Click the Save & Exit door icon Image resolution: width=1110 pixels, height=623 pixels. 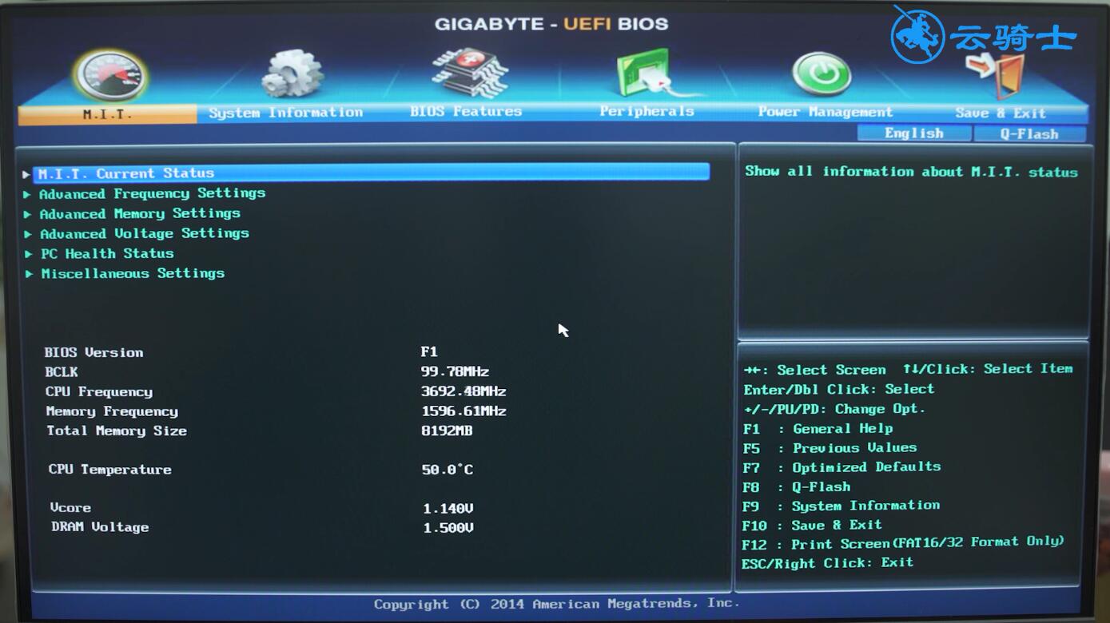(995, 74)
